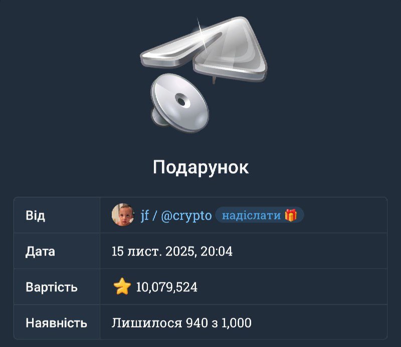401x347 pixels.
Task: Click the надіслати gift button
Action: pos(259,215)
